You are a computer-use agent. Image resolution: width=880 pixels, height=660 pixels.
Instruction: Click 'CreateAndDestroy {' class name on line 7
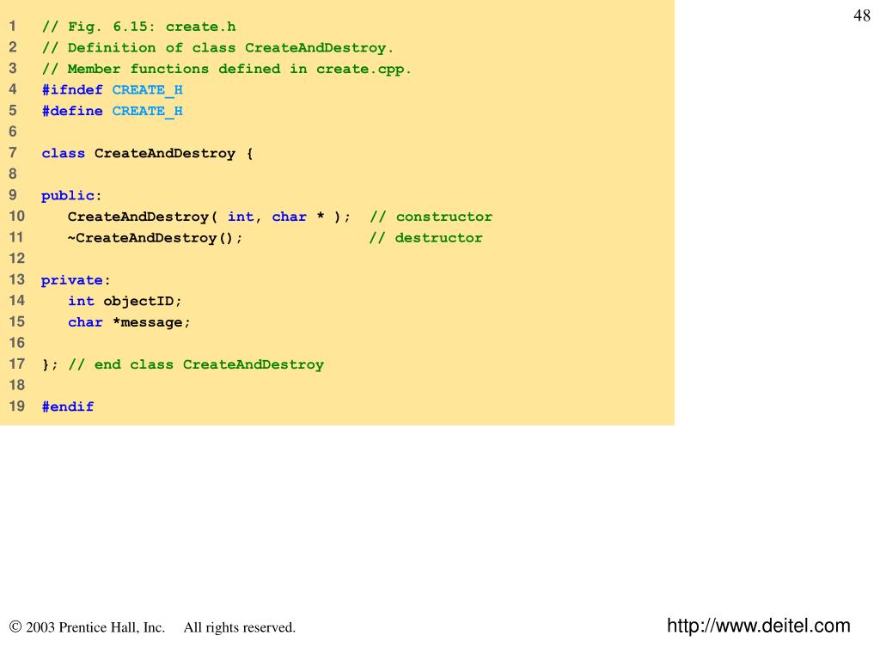coord(174,154)
